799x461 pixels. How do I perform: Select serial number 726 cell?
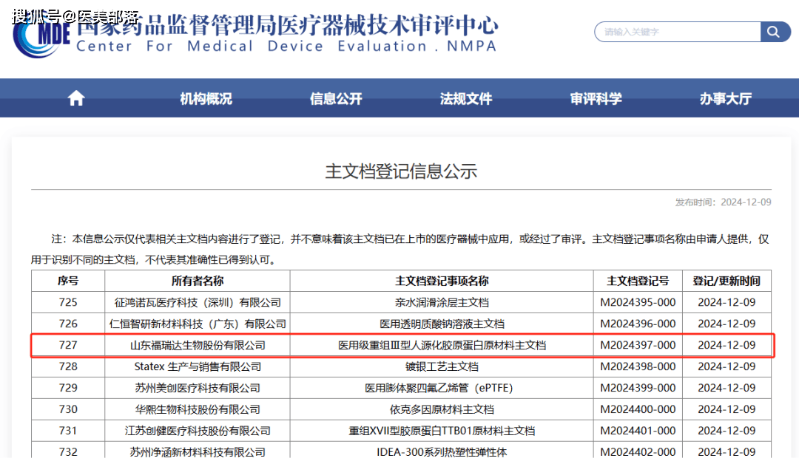[68, 324]
